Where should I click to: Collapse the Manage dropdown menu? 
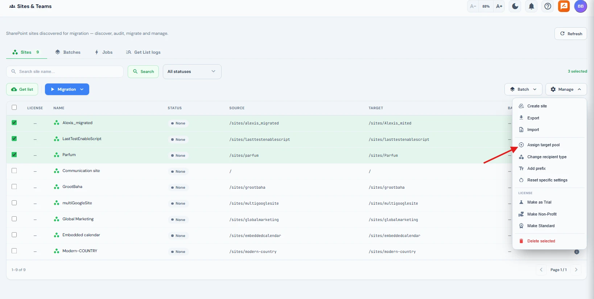[566, 89]
